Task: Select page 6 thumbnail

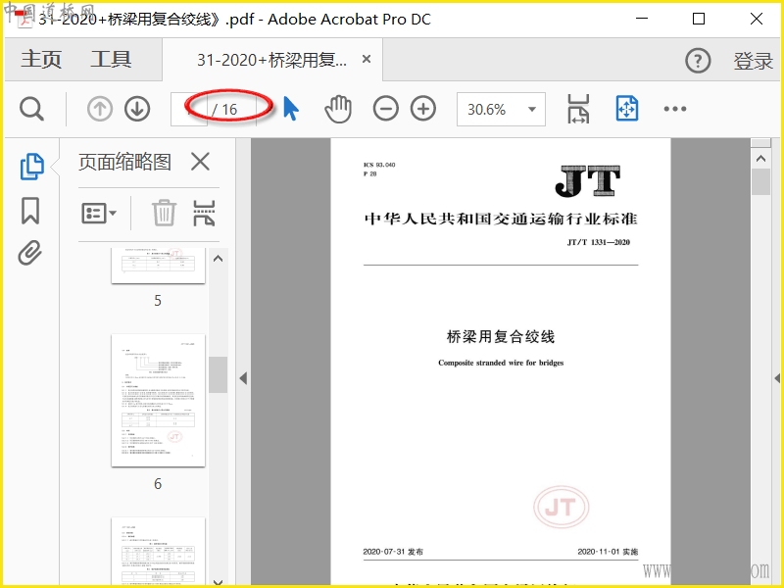Action: (x=158, y=401)
